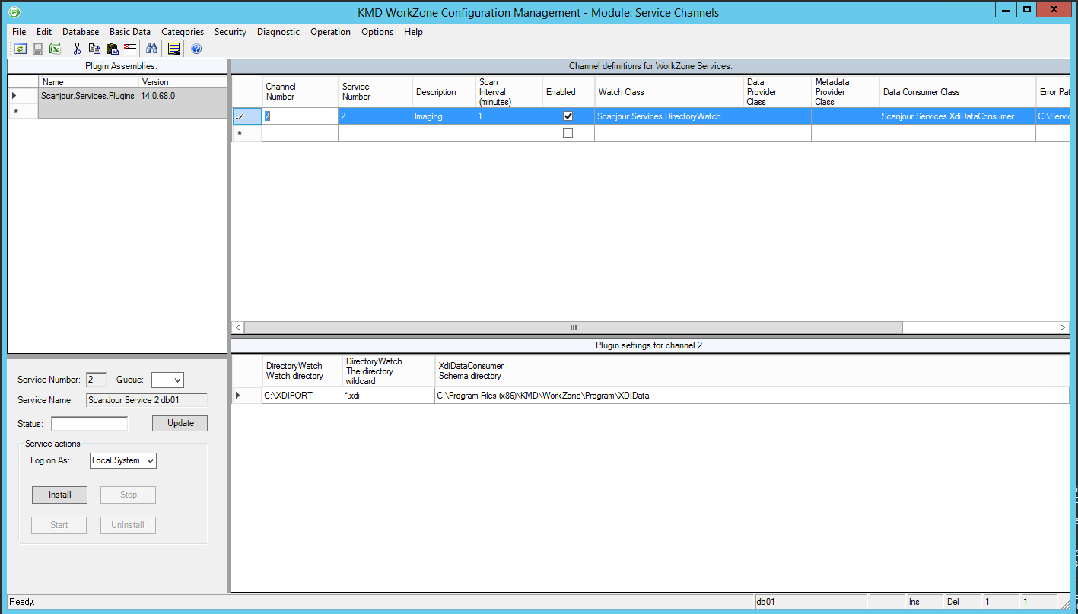Viewport: 1078px width, 614px height.
Task: Click the Service Number cell in Imaging row
Action: pos(375,116)
